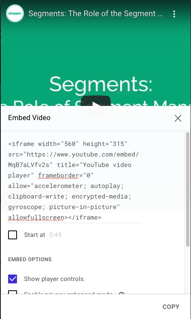Click the Start at 0:45 time field

point(55,235)
